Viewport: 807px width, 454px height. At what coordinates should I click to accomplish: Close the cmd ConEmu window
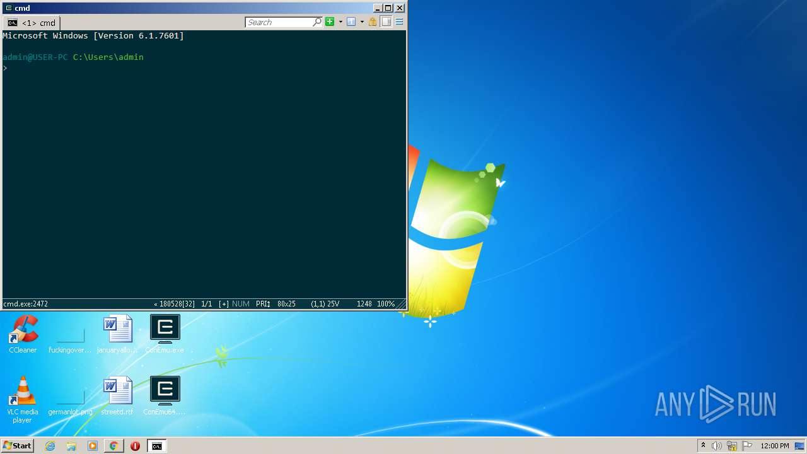399,8
